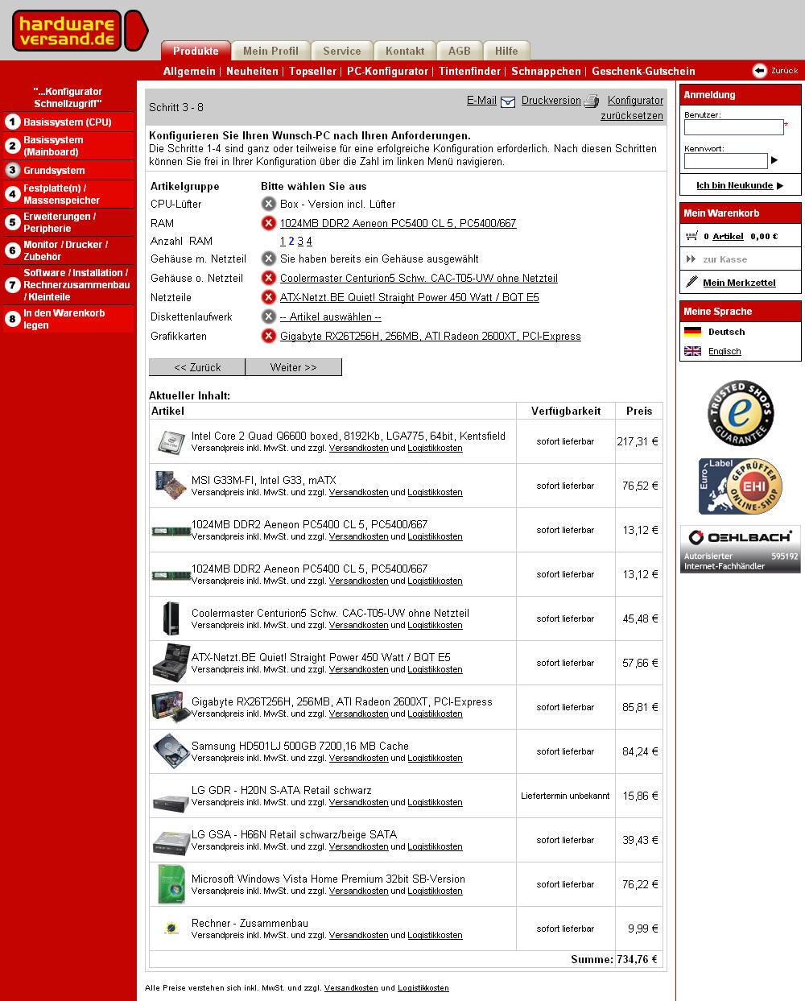Image resolution: width=805 pixels, height=1001 pixels.
Task: Click the UK flag icon
Action: 692,351
